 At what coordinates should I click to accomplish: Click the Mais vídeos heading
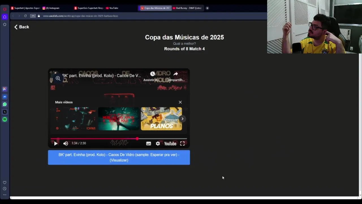click(x=64, y=102)
